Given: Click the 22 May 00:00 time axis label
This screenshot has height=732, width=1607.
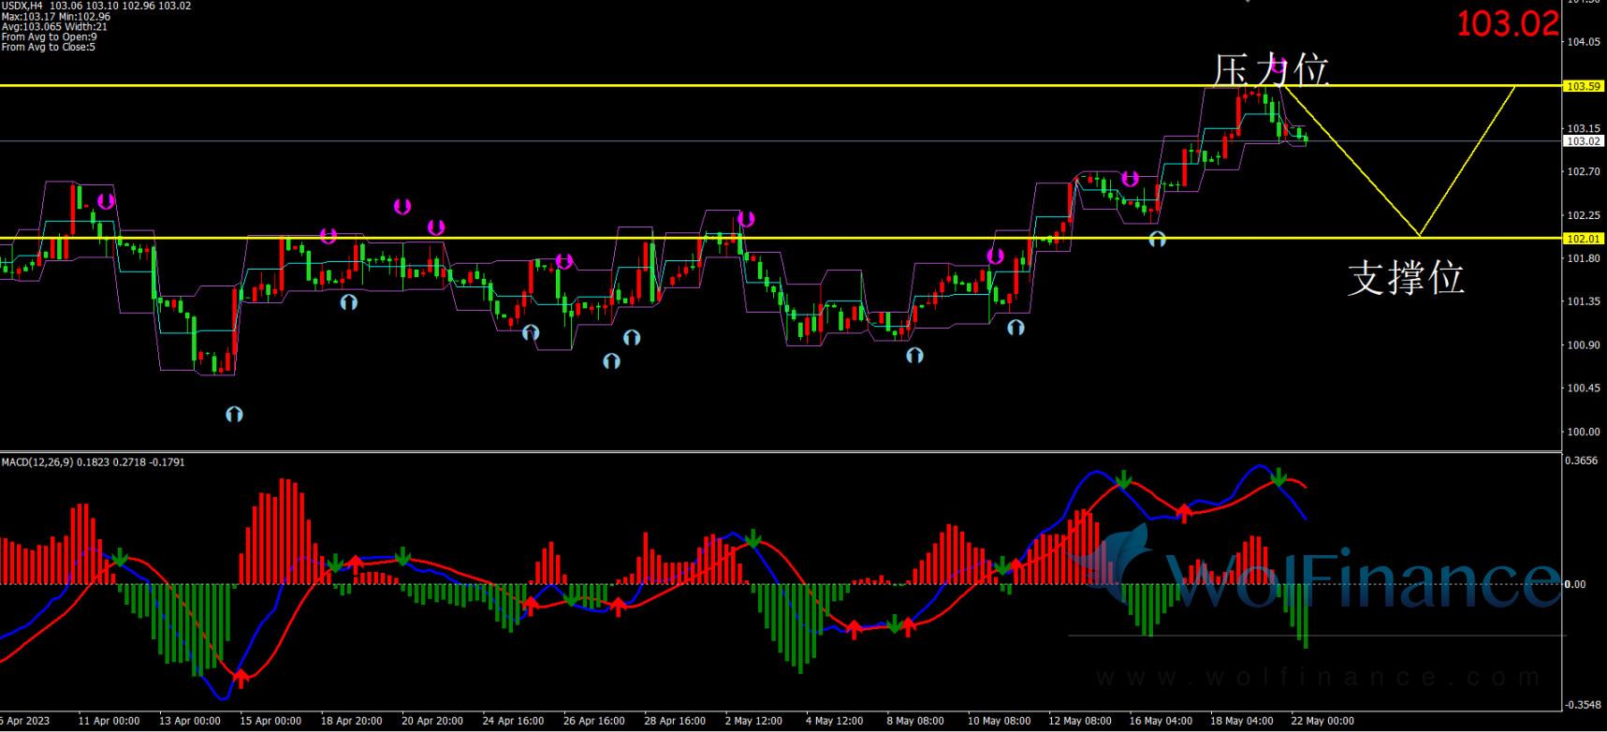Looking at the screenshot, I should pyautogui.click(x=1322, y=721).
